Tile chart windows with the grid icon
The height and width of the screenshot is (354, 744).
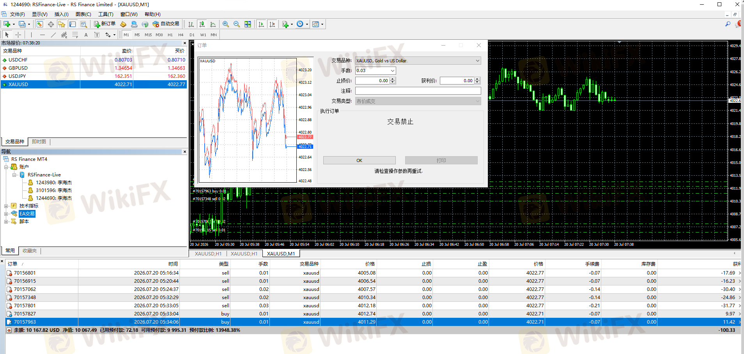coord(248,24)
